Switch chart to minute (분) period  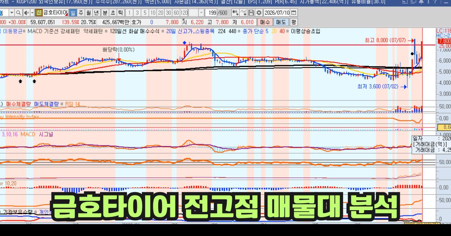coord(105,13)
